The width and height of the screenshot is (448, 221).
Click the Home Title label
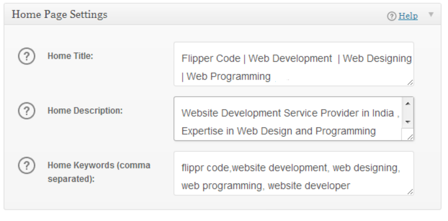click(x=70, y=56)
